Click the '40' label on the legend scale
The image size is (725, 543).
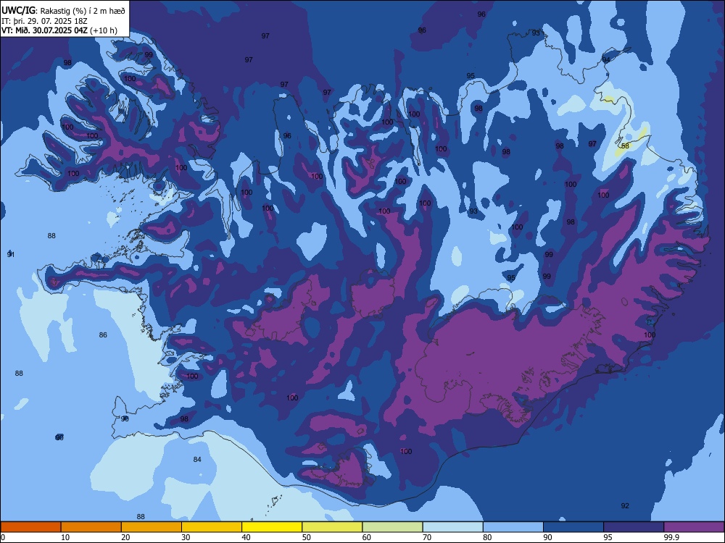(246, 537)
